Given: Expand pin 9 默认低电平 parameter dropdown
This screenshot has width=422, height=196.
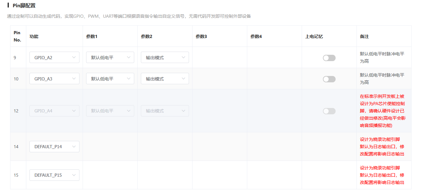Looking at the screenshot, I should coord(110,58).
